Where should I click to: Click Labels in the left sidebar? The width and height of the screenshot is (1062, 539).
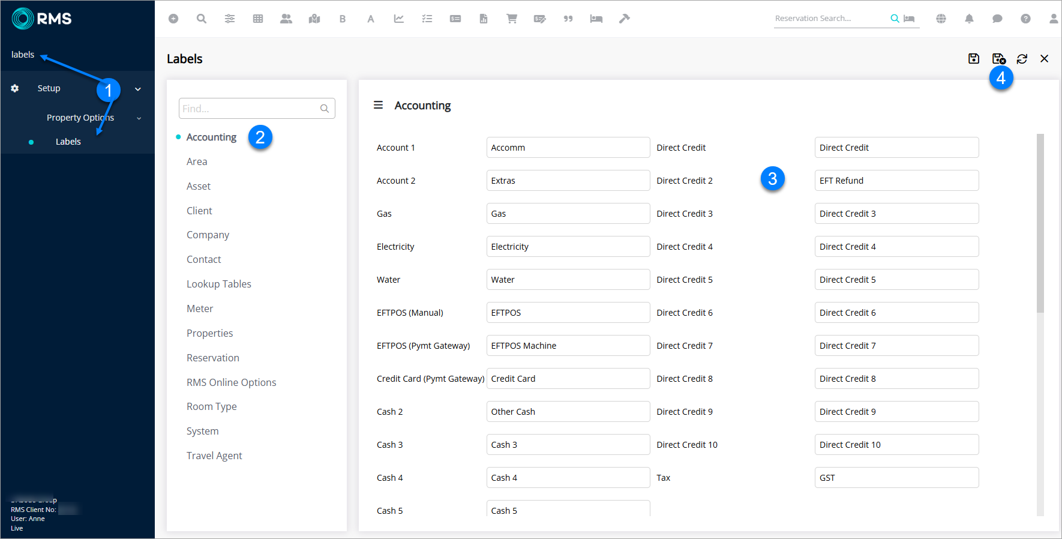pyautogui.click(x=68, y=142)
